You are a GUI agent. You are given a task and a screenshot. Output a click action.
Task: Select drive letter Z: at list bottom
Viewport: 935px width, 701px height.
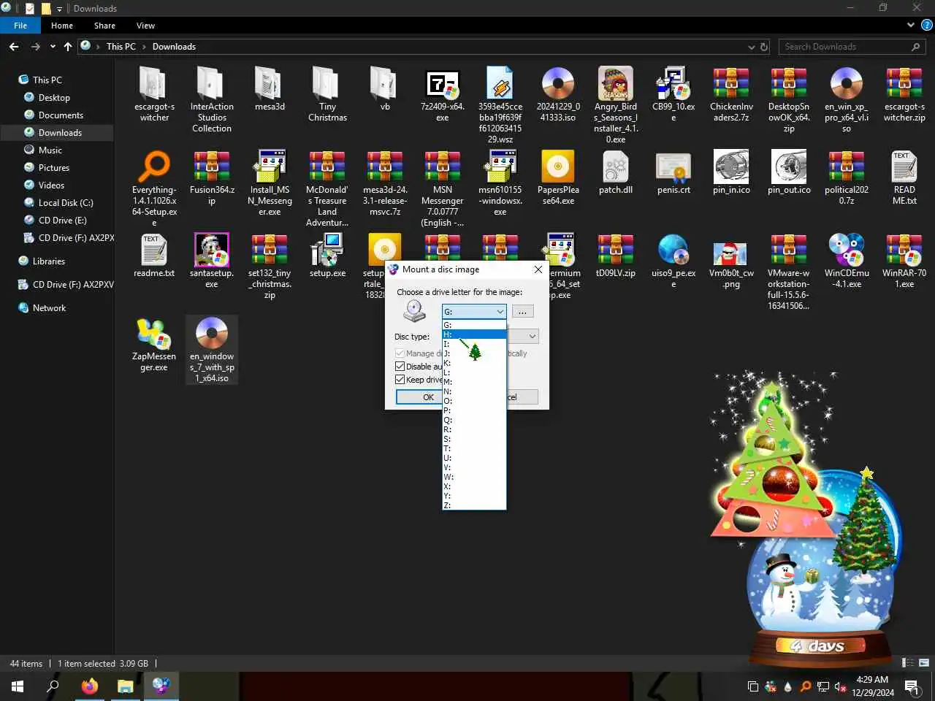pos(473,505)
